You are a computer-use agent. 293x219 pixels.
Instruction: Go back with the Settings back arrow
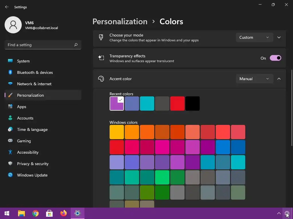coord(7,7)
